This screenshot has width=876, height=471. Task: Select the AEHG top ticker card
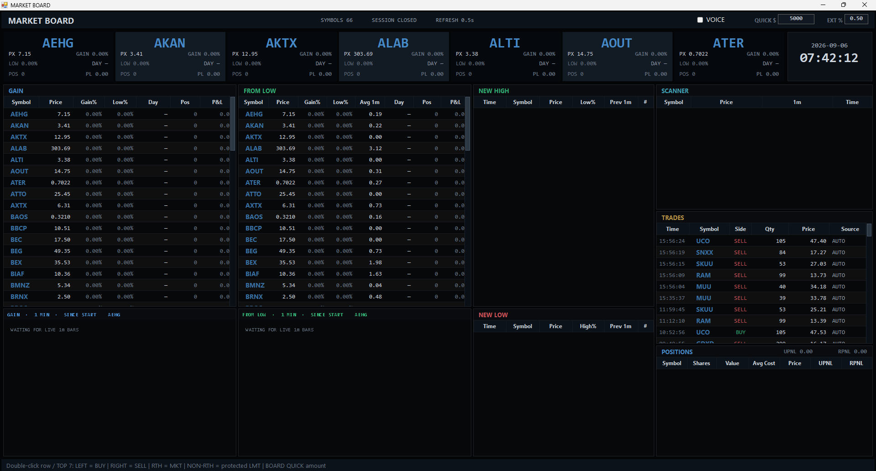58,57
